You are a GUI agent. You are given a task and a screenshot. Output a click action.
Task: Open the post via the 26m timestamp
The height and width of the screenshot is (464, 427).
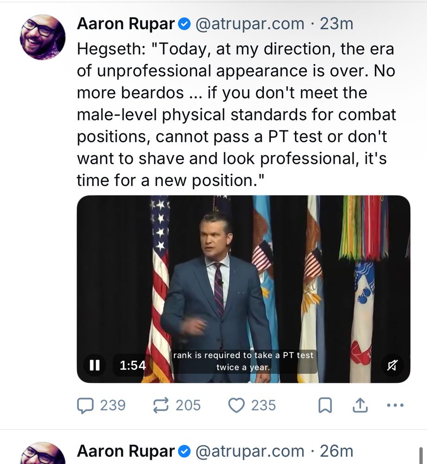[337, 451]
